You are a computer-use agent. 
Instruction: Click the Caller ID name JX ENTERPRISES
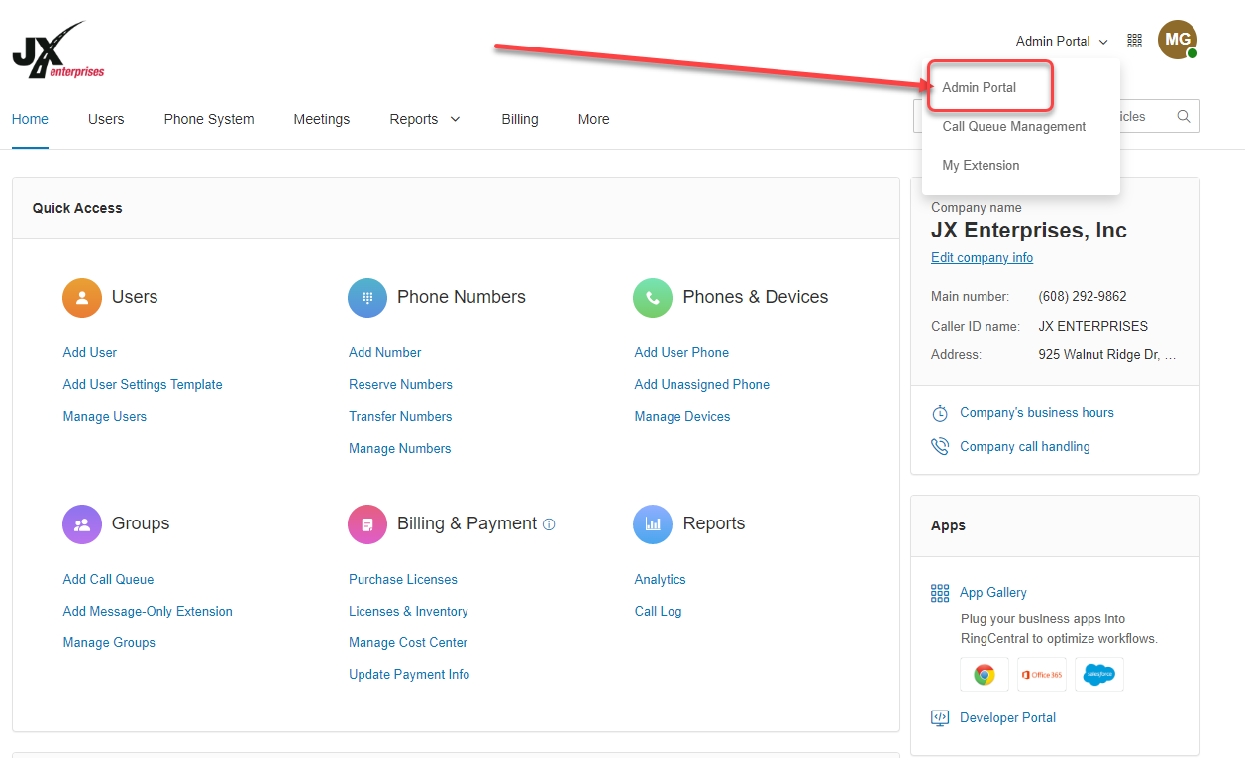pyautogui.click(x=1093, y=326)
